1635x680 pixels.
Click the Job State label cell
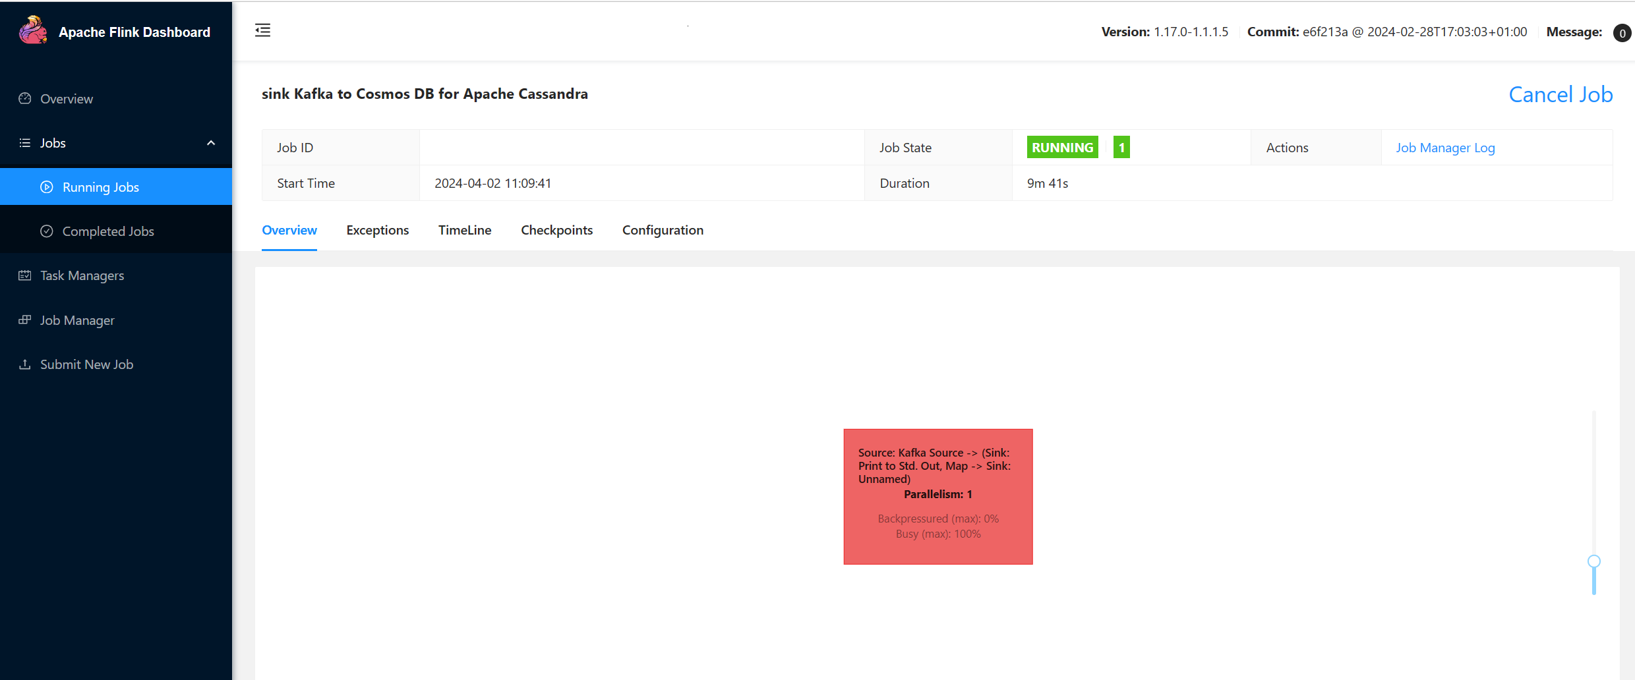point(938,148)
